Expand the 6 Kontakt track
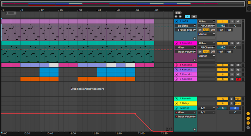The width and height of the screenshot is (251, 136). [176, 79]
